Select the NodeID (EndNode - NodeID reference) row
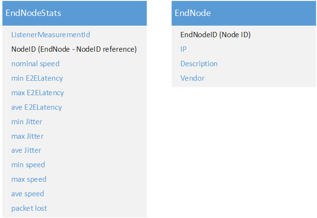 [x=74, y=49]
